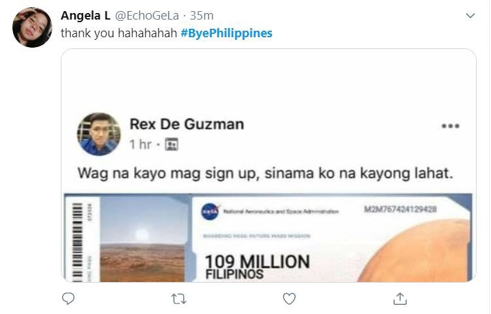The width and height of the screenshot is (491, 314).
Task: Open the @EchoGeLa handle
Action: pos(147,15)
